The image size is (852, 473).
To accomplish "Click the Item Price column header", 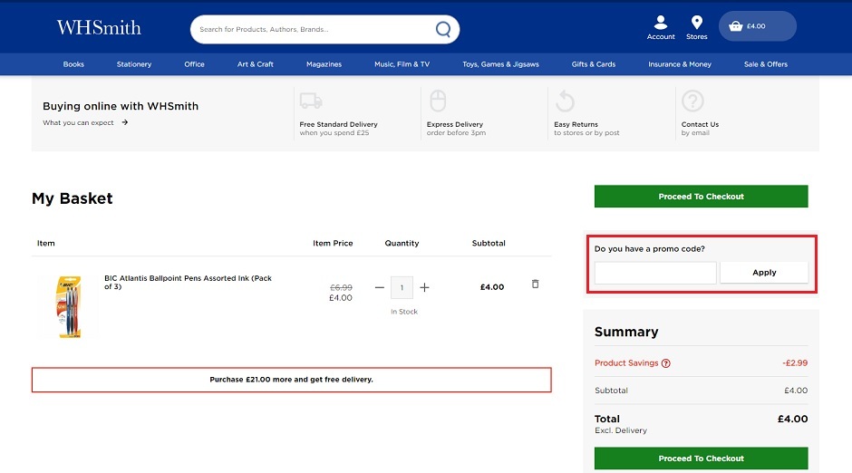I will [333, 243].
